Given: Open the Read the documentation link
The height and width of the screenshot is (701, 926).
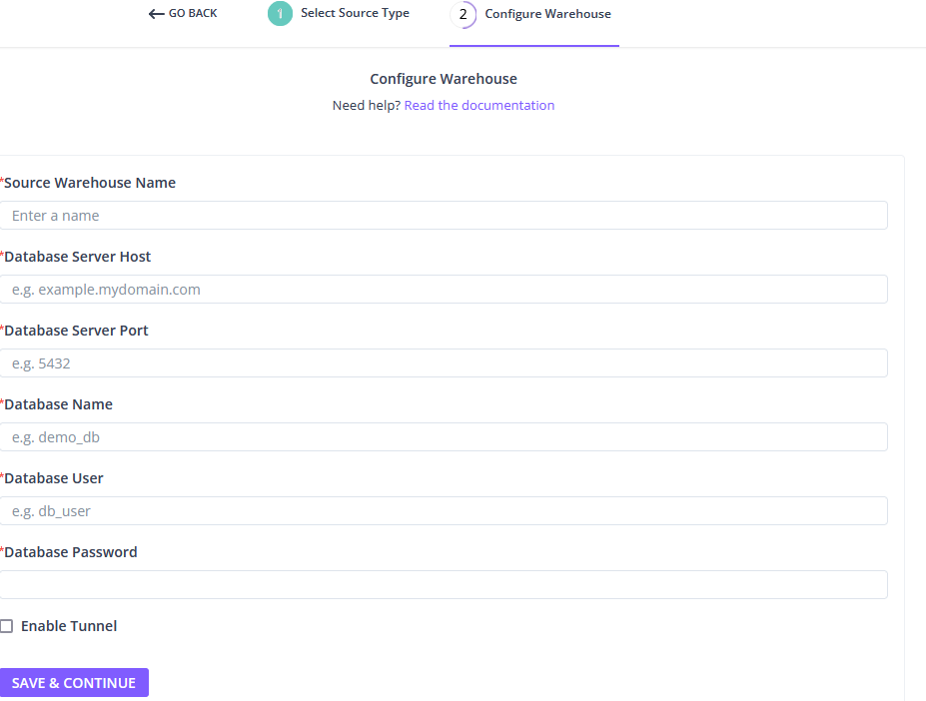Looking at the screenshot, I should coord(478,105).
